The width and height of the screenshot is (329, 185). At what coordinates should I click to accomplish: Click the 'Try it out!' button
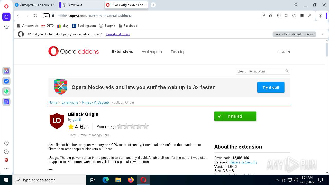271,87
